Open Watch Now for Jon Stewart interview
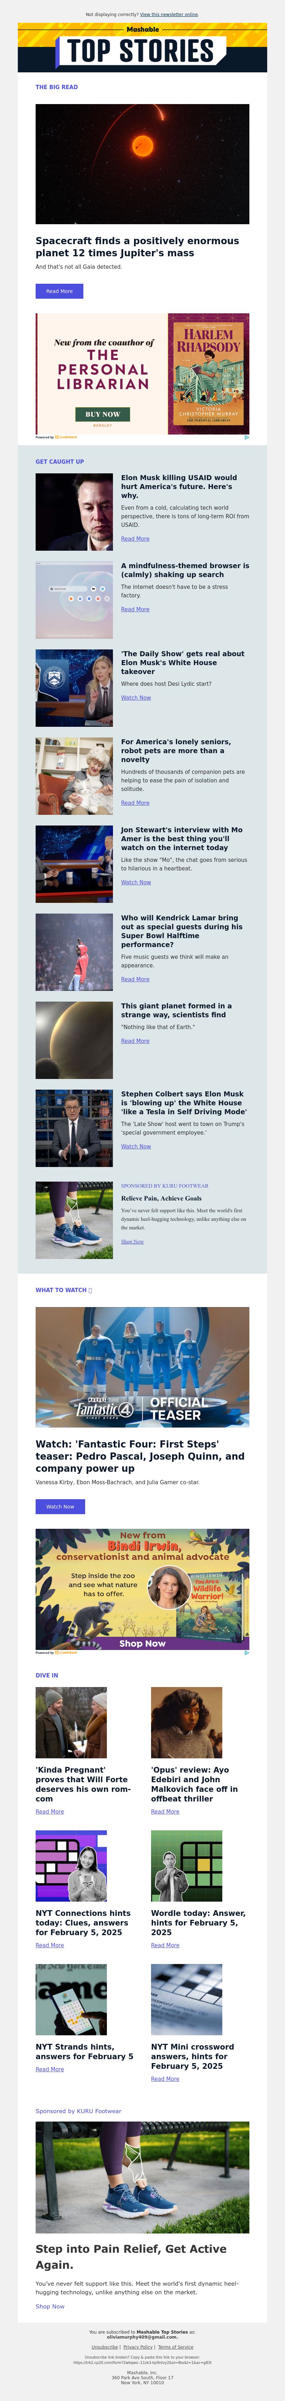285x2401 pixels. 136,882
